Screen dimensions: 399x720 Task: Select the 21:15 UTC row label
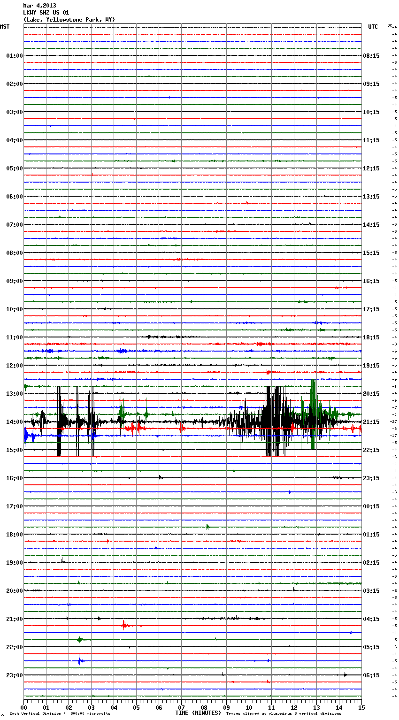[x=371, y=422]
